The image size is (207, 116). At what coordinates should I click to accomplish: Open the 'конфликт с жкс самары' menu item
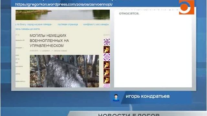coord(96,24)
